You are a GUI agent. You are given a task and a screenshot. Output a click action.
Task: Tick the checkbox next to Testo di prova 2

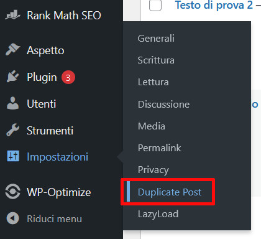155,5
